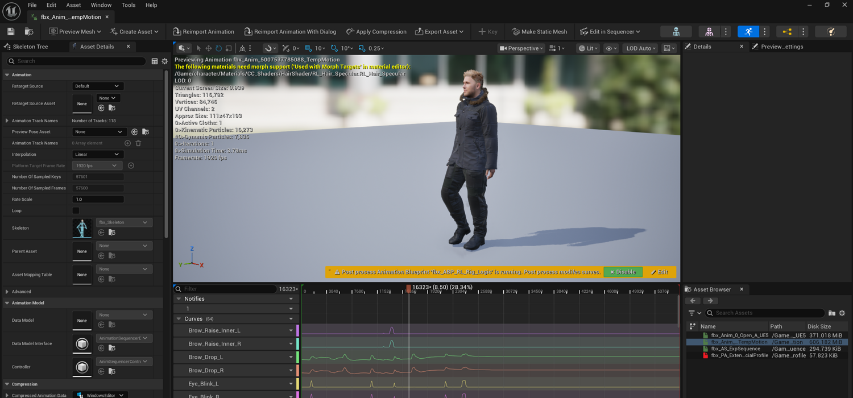Open the location grid snap value 10 dropdown
853x398 pixels.
click(320, 48)
